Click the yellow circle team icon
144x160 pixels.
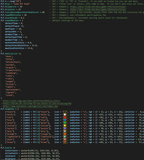65,126
